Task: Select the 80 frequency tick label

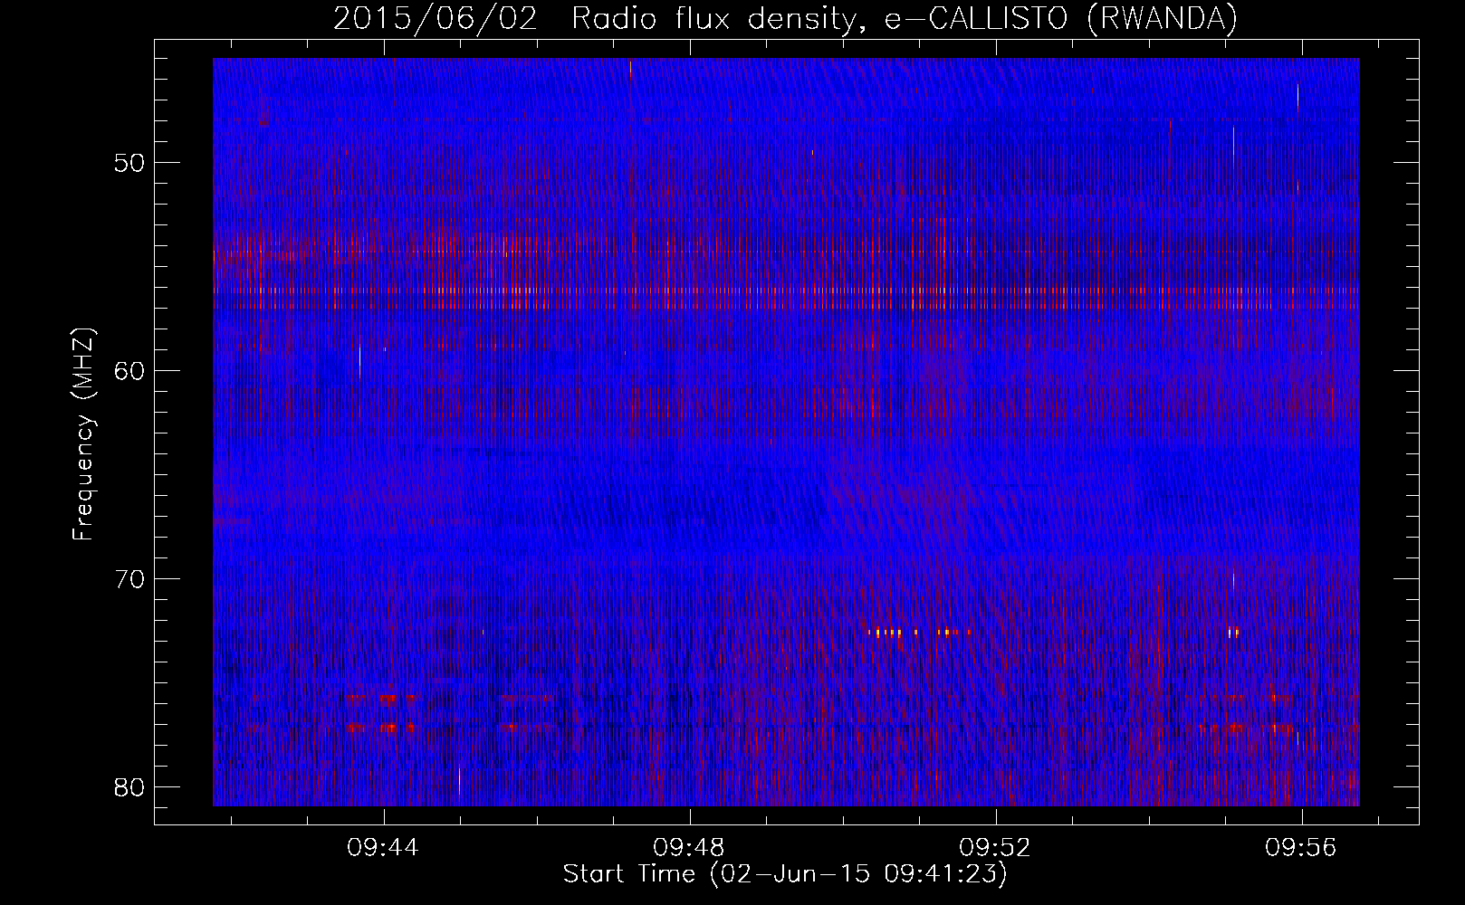Action: [x=130, y=787]
